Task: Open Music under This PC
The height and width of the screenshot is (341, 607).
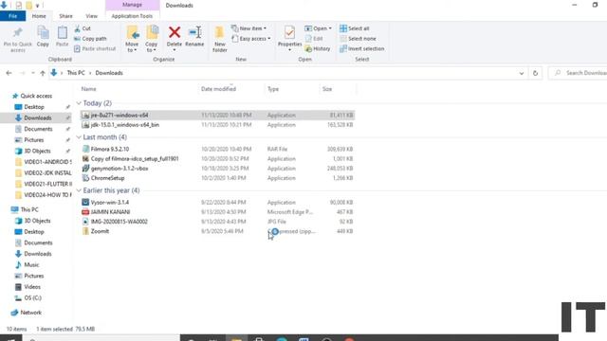Action: tap(31, 265)
